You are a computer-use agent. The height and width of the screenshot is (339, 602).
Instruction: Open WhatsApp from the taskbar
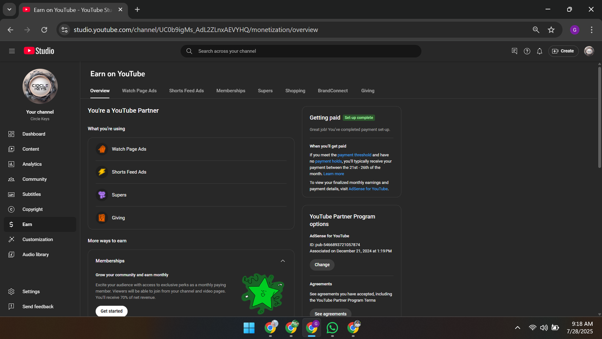332,328
